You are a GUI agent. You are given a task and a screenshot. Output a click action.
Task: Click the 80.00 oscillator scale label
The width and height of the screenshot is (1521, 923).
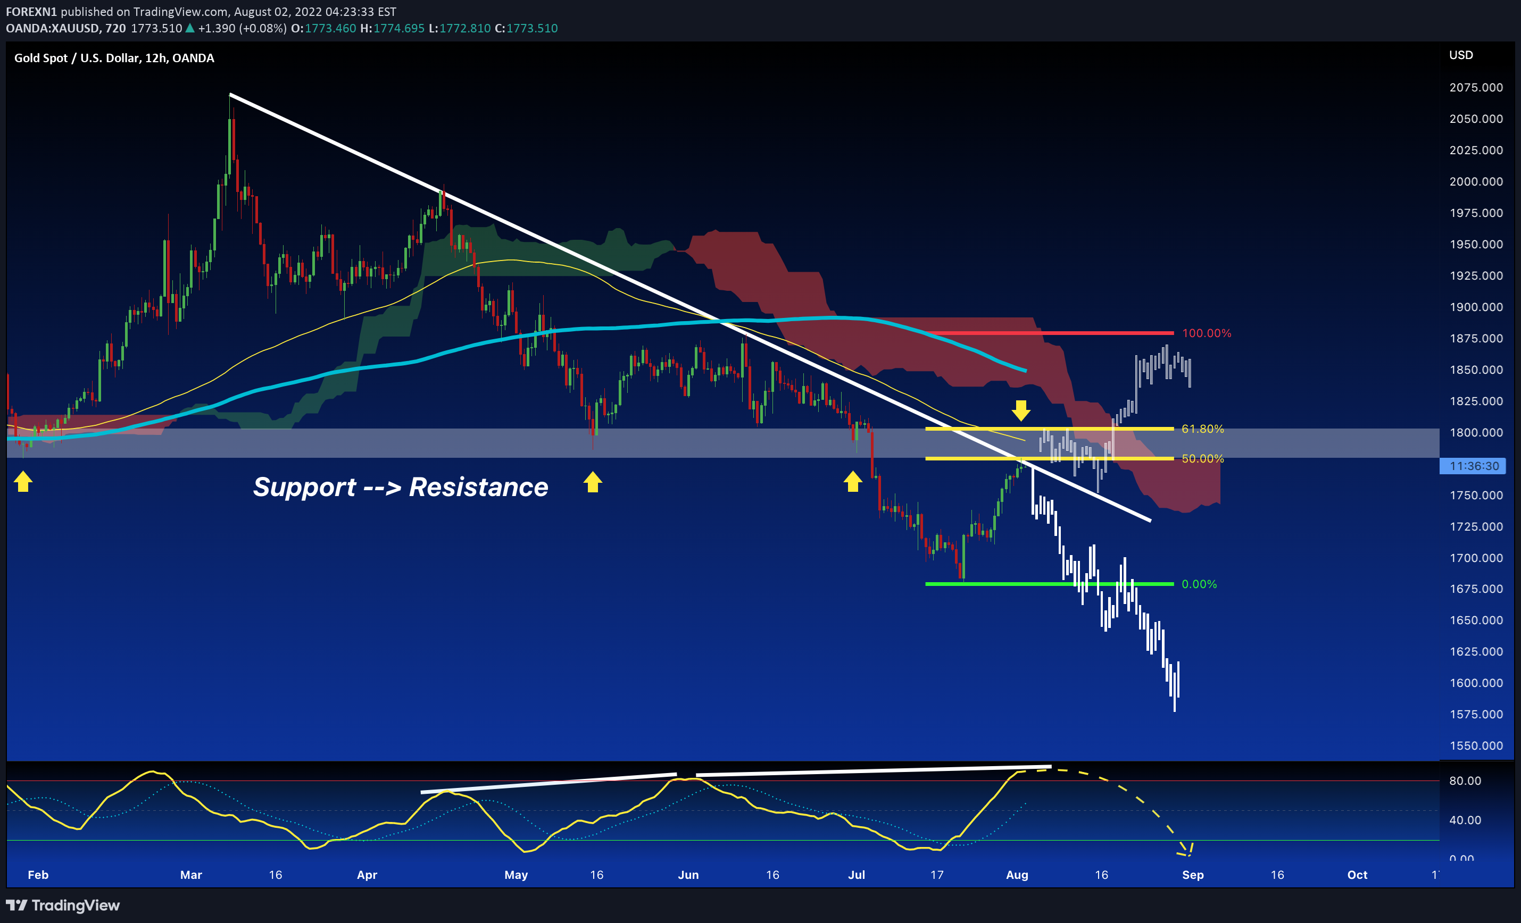[1465, 781]
